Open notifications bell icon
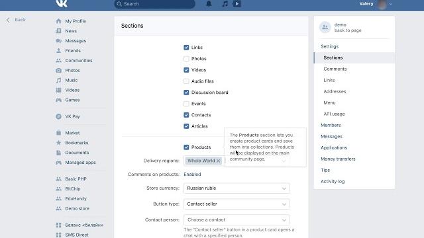Image resolution: width=424 pixels, height=238 pixels. coord(209,4)
